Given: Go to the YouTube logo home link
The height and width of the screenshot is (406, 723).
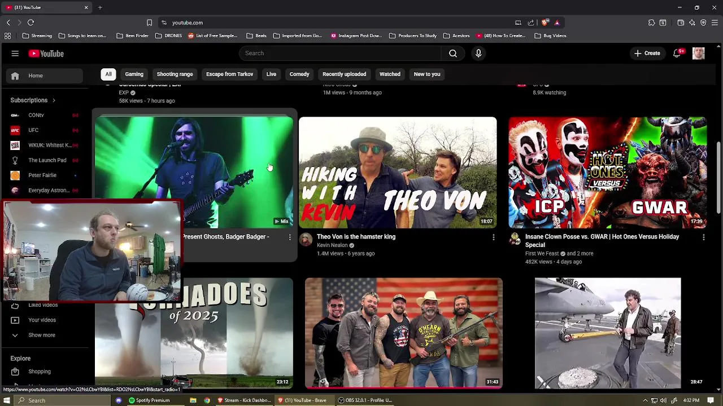Looking at the screenshot, I should click(46, 54).
